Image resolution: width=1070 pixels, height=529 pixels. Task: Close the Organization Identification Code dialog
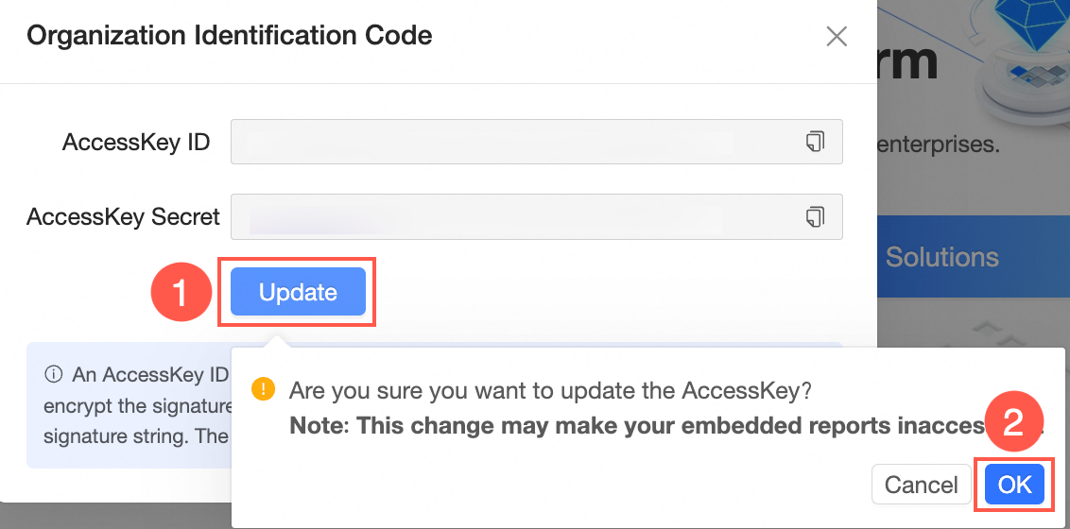pos(837,37)
